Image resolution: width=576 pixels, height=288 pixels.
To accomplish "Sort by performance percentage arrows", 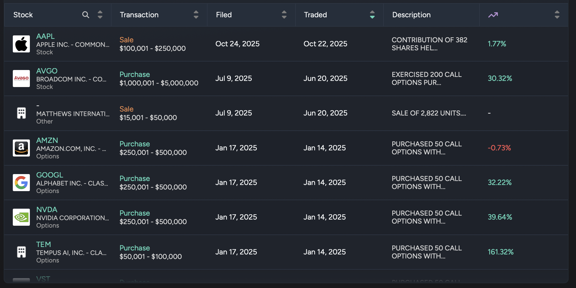I will tap(557, 15).
